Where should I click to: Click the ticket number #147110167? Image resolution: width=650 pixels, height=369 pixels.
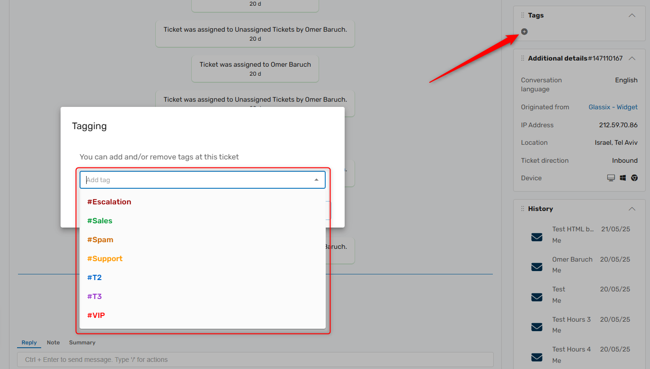[x=605, y=58]
